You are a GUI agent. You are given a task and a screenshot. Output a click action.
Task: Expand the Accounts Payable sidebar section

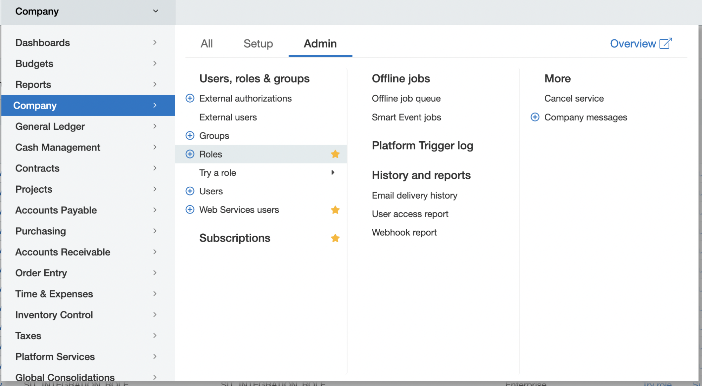pos(155,210)
